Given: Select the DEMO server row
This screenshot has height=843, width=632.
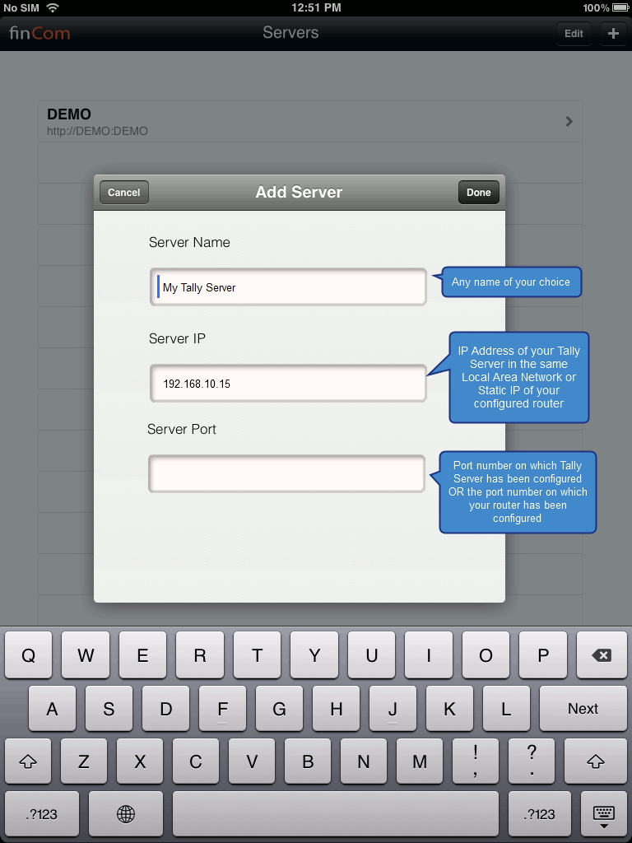Looking at the screenshot, I should pyautogui.click(x=310, y=122).
